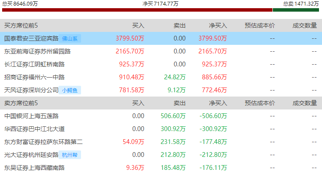322x175 pixels.
Task: Click the -176.11万 net value
Action: 213,168
